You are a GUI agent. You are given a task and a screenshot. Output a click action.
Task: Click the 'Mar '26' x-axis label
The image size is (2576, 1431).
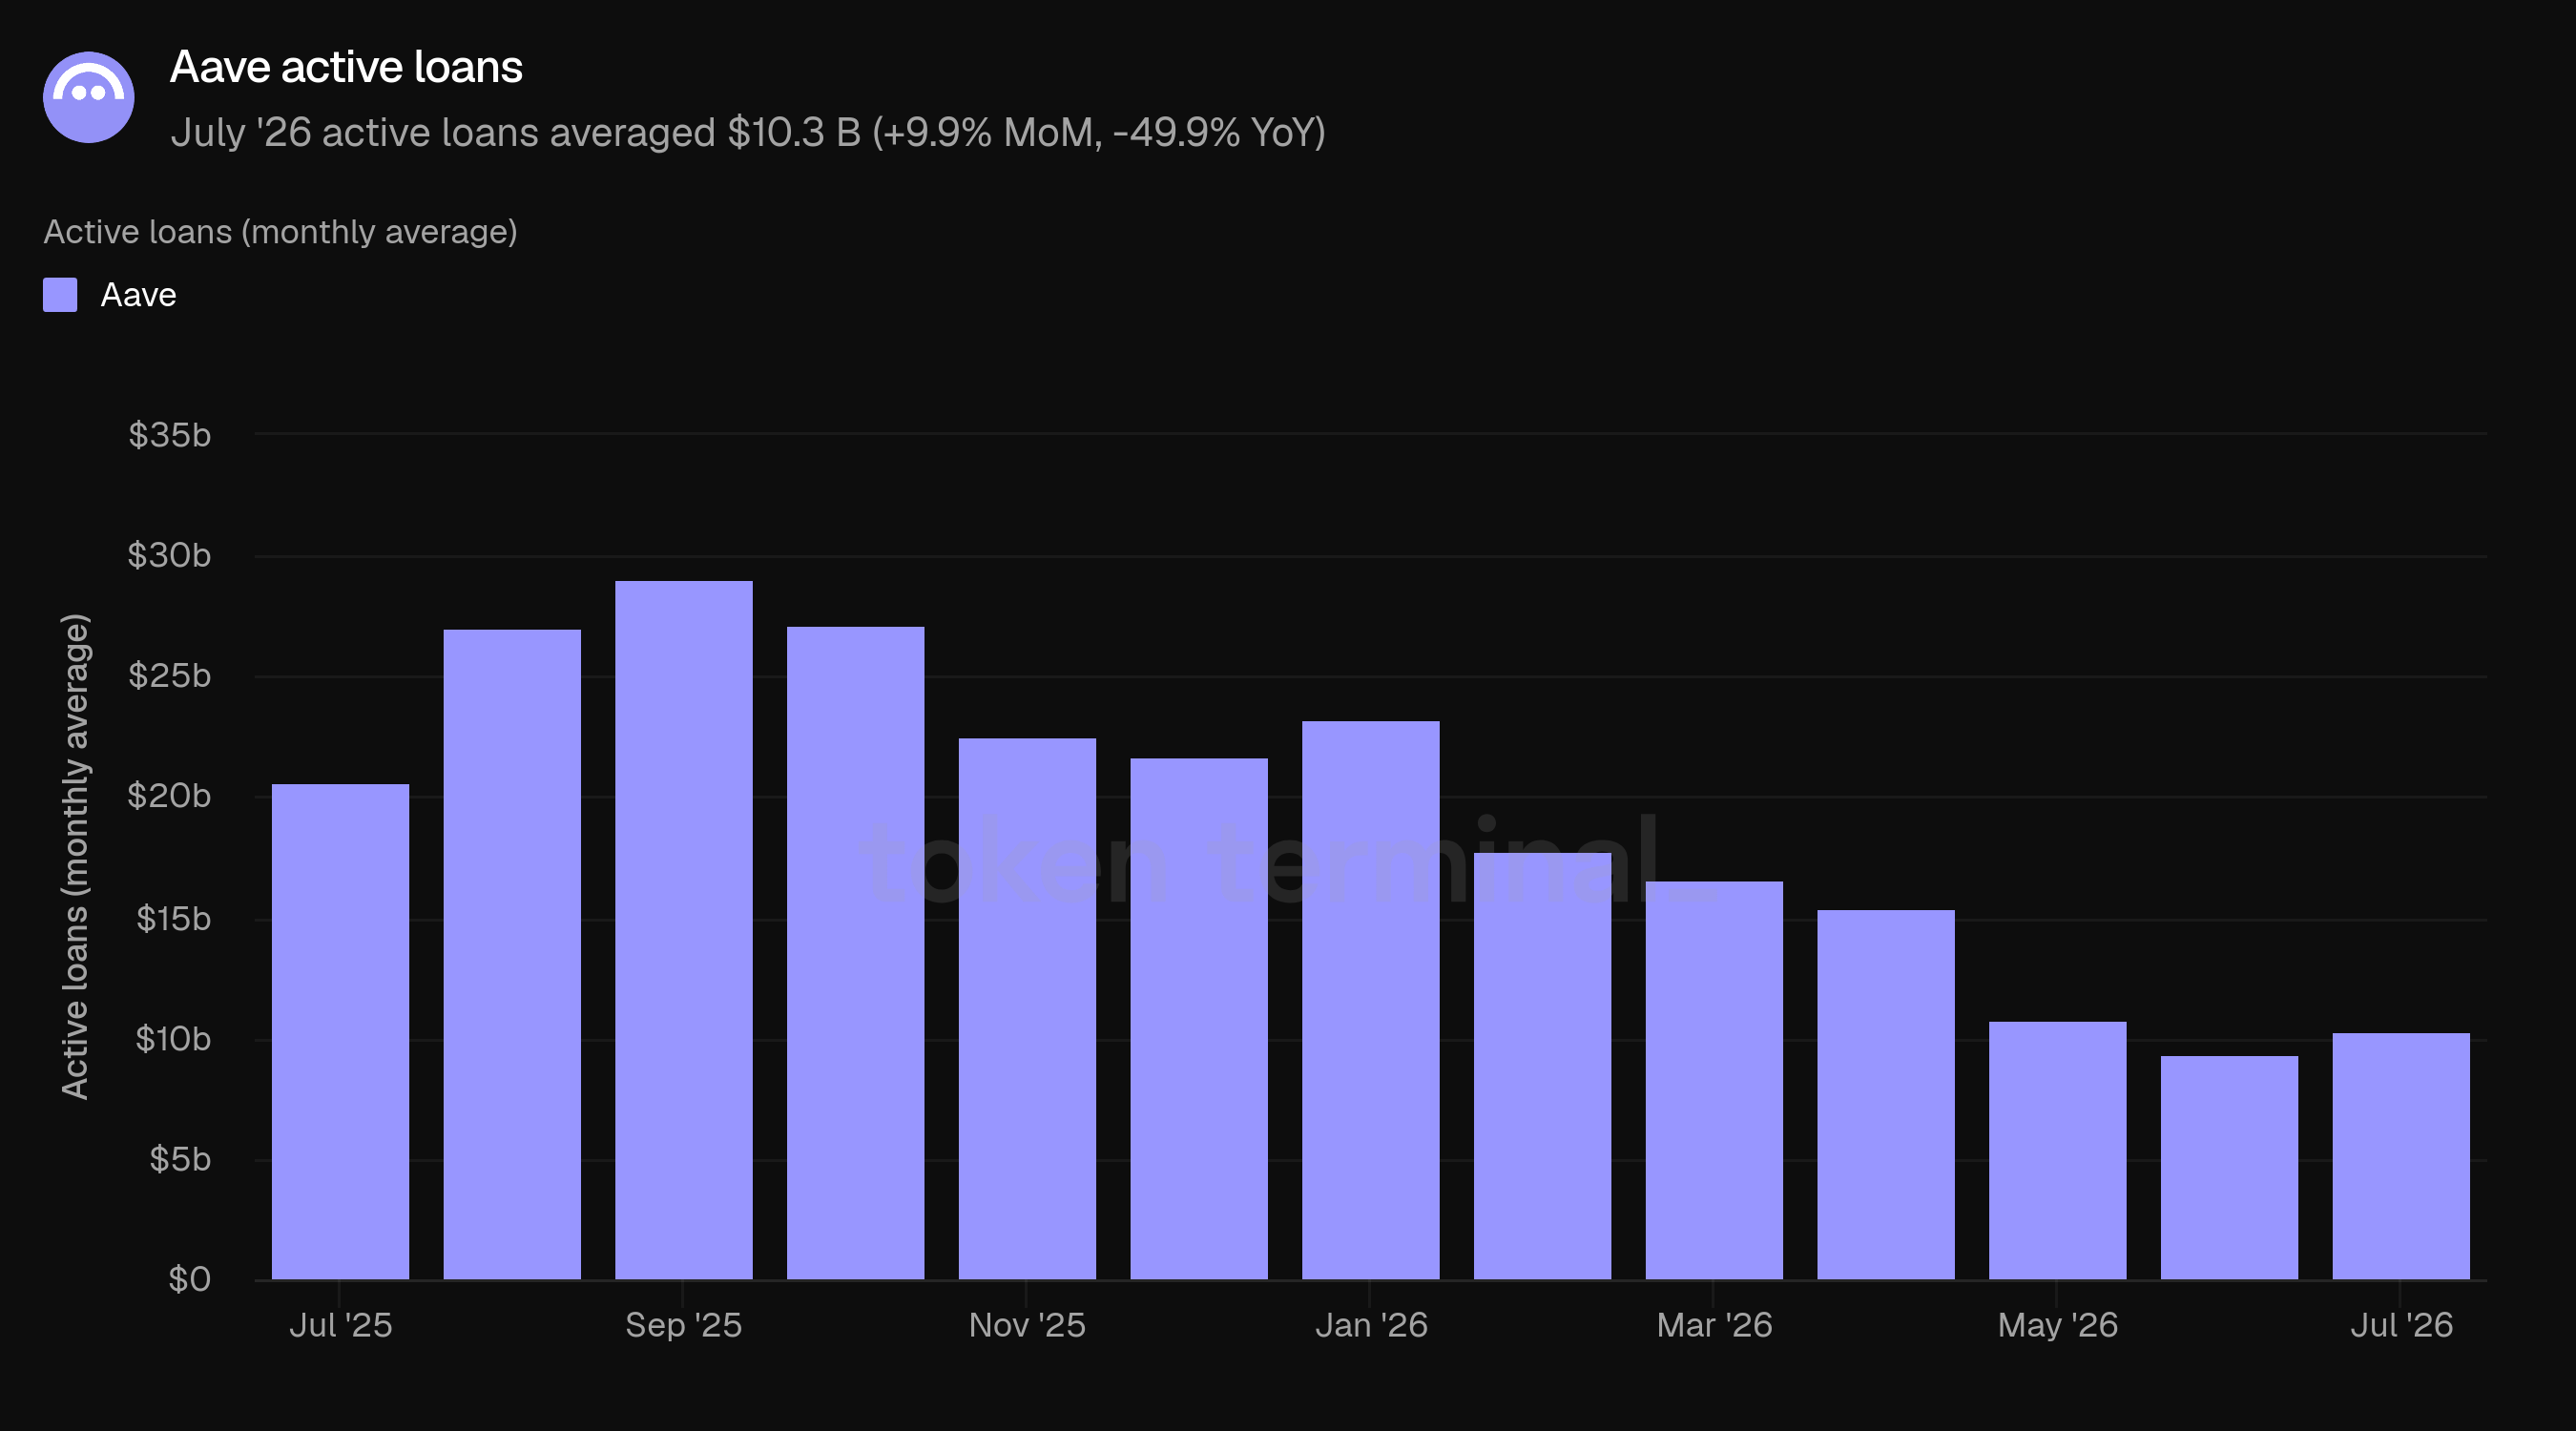[1714, 1325]
